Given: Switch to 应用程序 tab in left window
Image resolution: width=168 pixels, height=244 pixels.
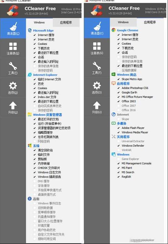Looking at the screenshot, I should click(66, 22).
